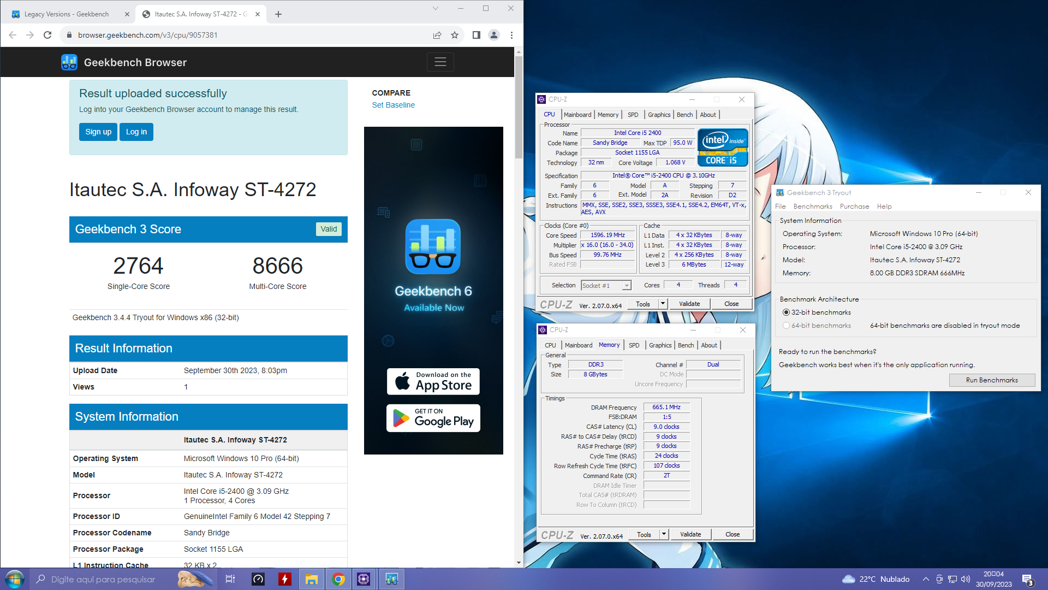Click the Set Baseline link

(x=393, y=105)
